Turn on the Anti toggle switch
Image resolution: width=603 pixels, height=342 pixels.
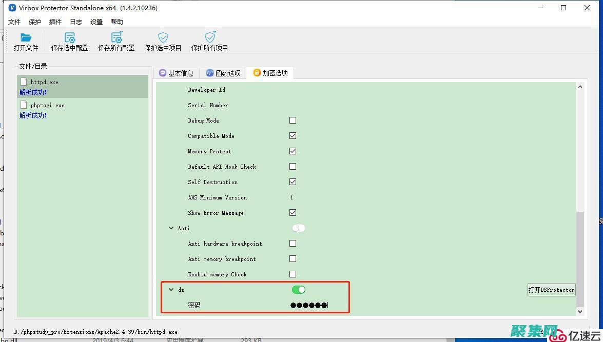click(x=298, y=228)
